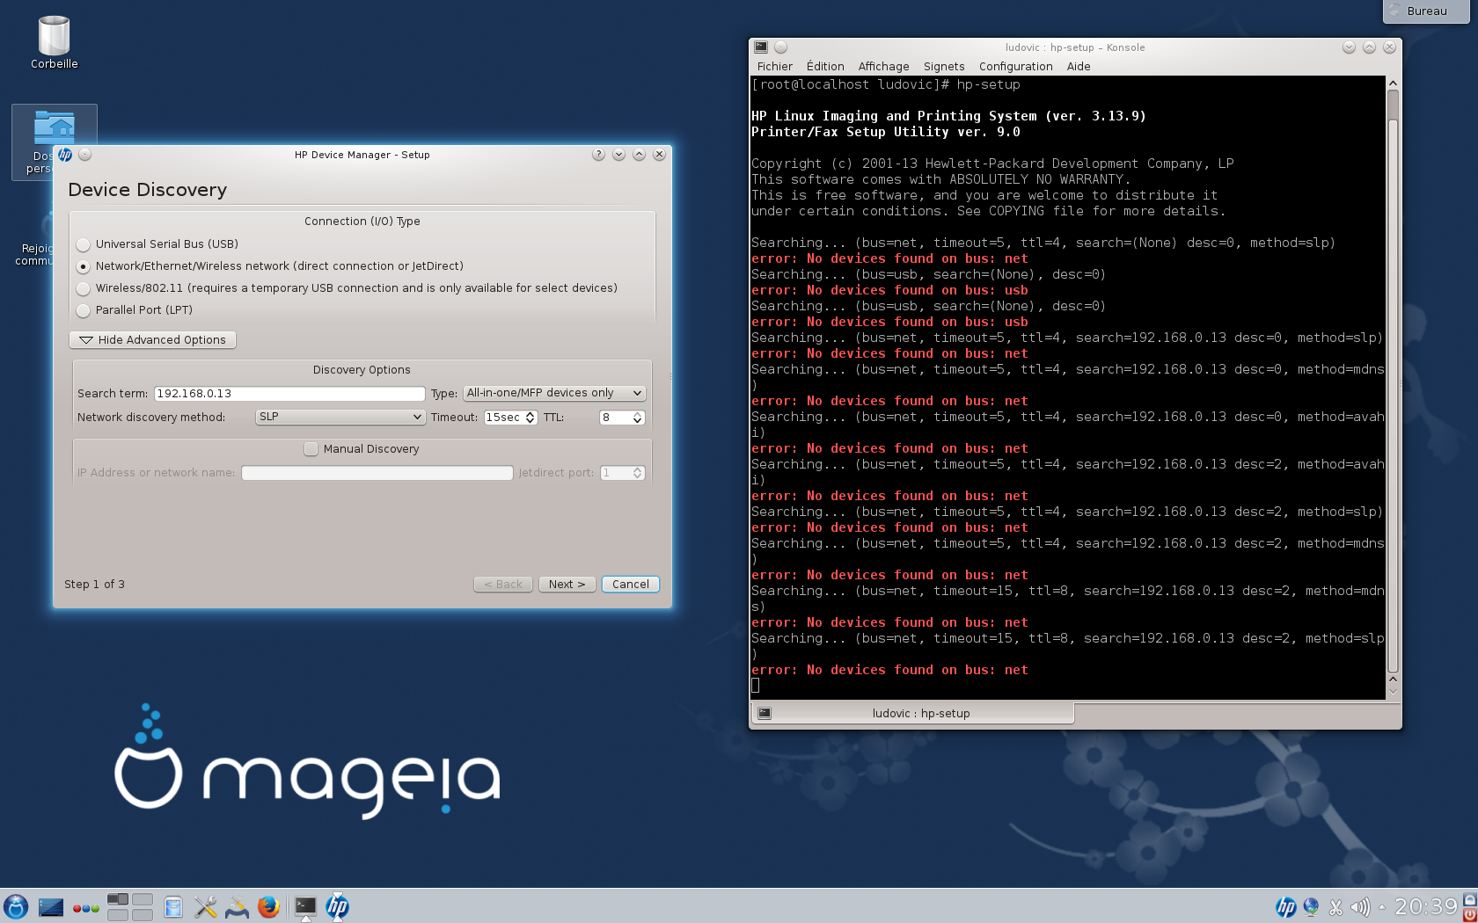The width and height of the screenshot is (1478, 923).
Task: Switch to Konsole task in taskbar
Action: coord(305,906)
